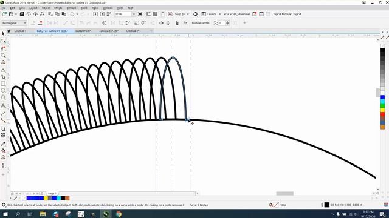Open a new document tab with plus button
389x218 pixels.
pyautogui.click(x=151, y=31)
